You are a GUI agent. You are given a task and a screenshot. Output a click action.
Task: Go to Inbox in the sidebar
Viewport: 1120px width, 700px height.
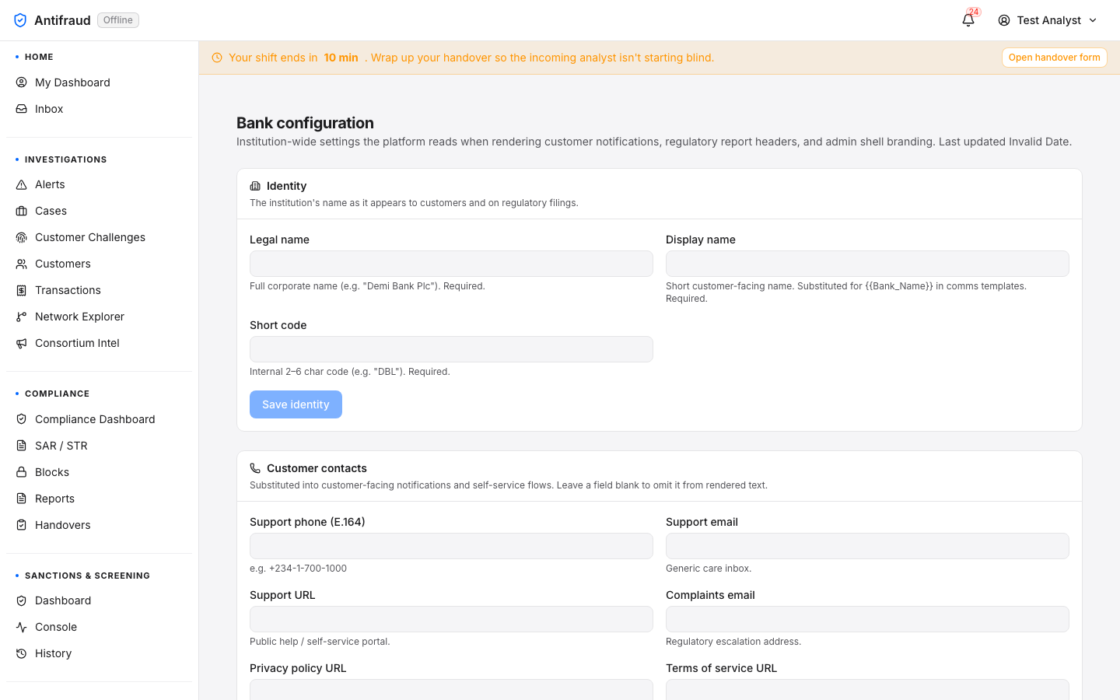click(x=99, y=109)
